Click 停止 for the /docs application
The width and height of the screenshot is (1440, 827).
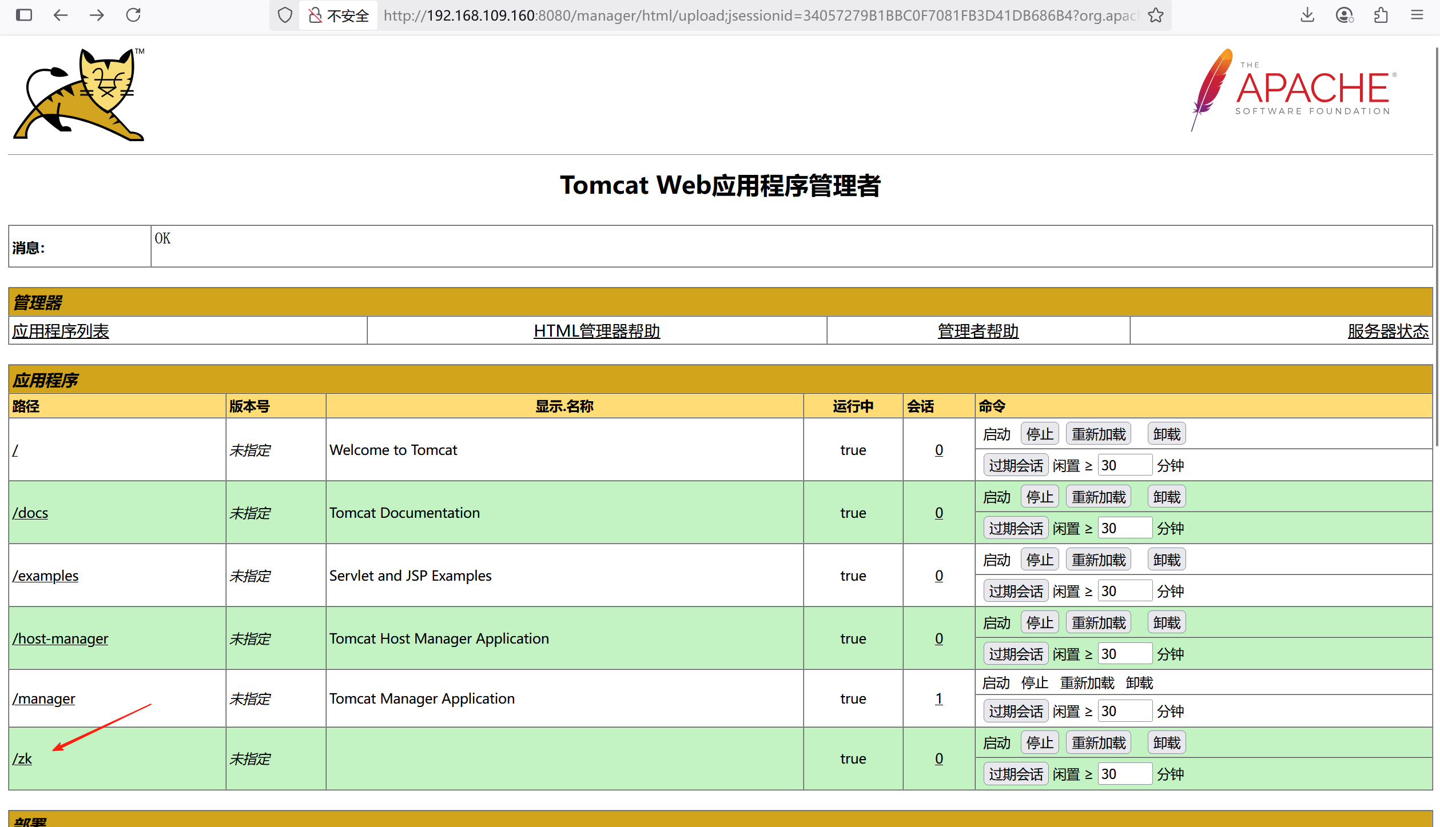(1040, 497)
